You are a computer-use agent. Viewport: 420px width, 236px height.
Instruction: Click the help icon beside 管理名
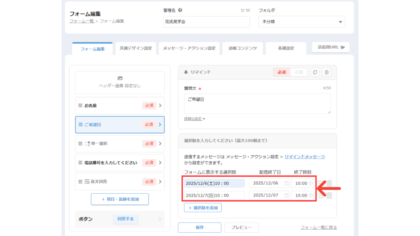tap(180, 10)
